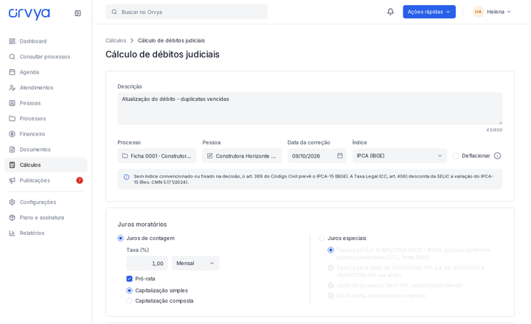Click the Taxa (%) 1,00 field
Screen dimensions: 531x324
point(147,263)
